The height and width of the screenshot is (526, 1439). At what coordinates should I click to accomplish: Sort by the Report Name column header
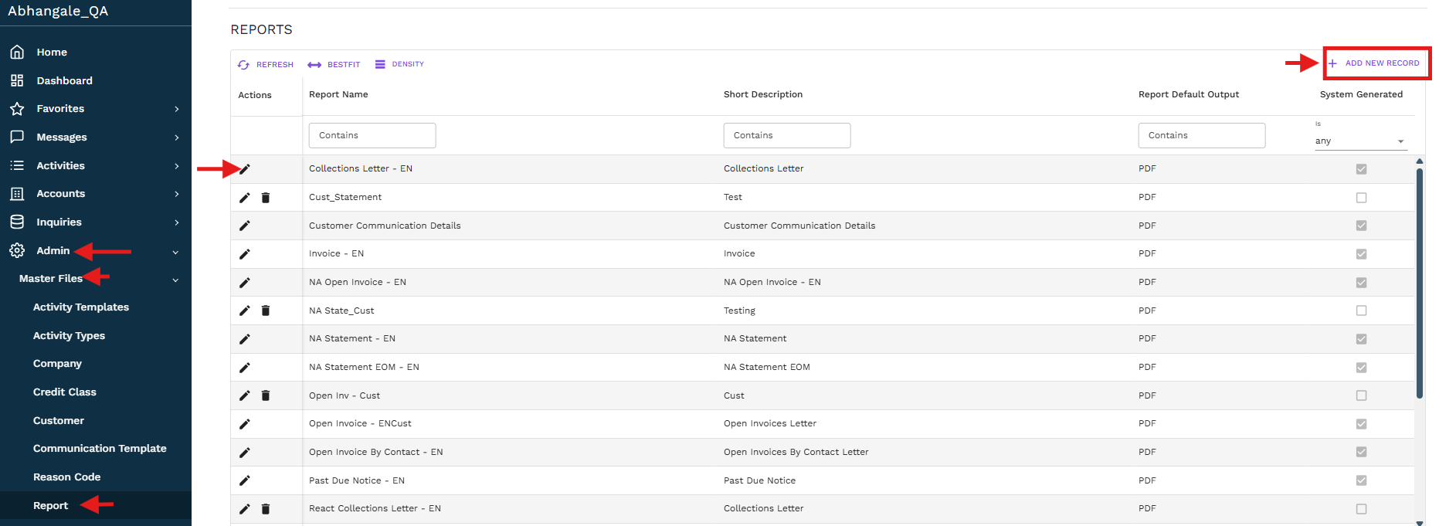click(x=338, y=94)
